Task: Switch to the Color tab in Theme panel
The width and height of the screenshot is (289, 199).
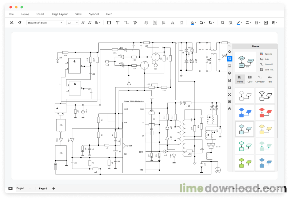Action: 250,79
